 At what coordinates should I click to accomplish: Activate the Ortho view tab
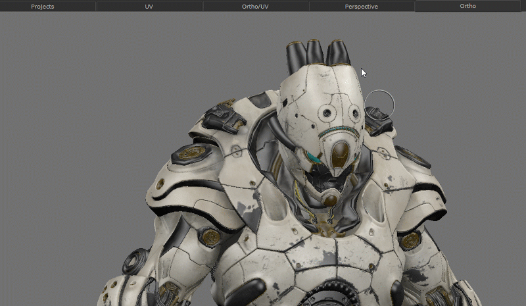coord(467,7)
